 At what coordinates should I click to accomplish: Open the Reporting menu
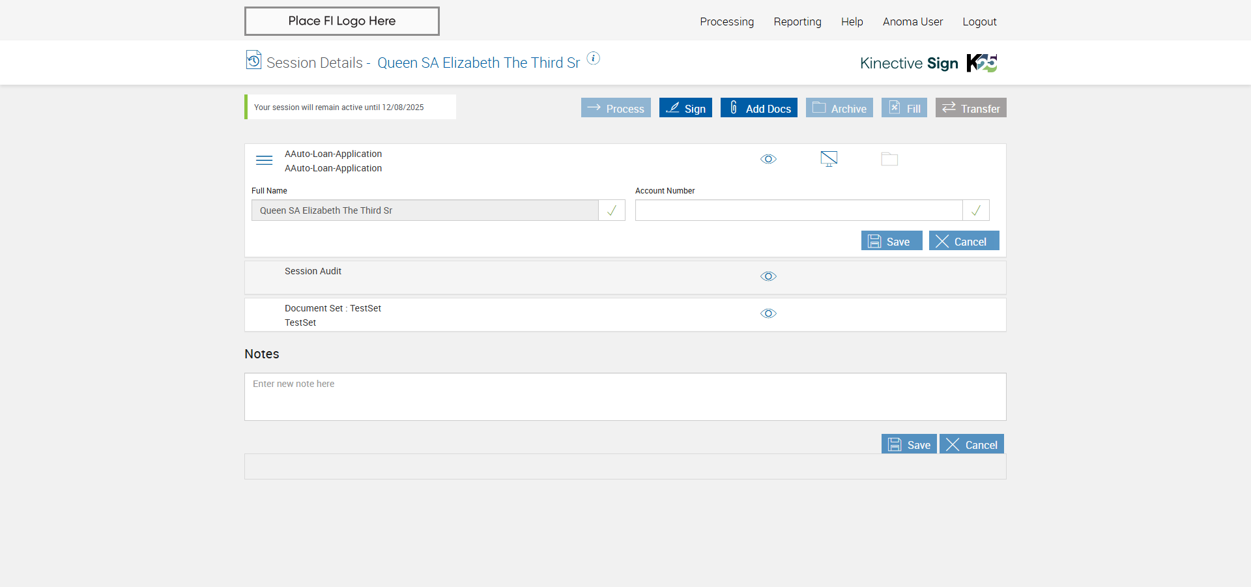click(x=797, y=21)
